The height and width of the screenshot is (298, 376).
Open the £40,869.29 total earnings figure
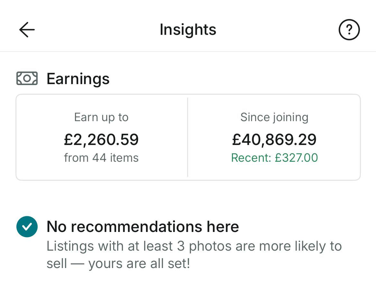274,139
